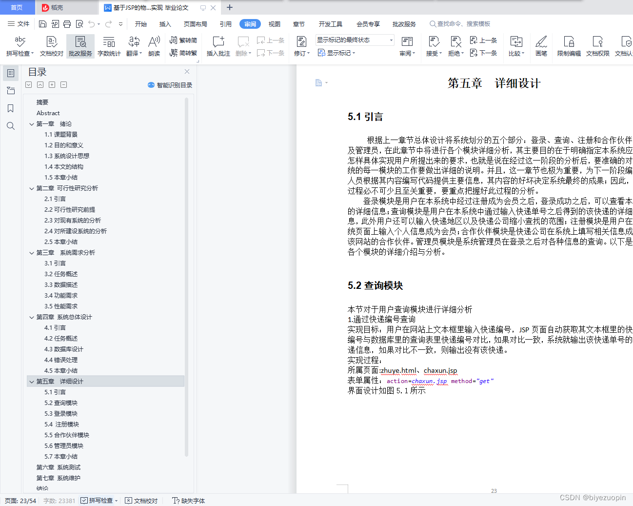Screen dimensions: 633x506
Task: Jump to 摘要 in outline
Action: pyautogui.click(x=42, y=102)
